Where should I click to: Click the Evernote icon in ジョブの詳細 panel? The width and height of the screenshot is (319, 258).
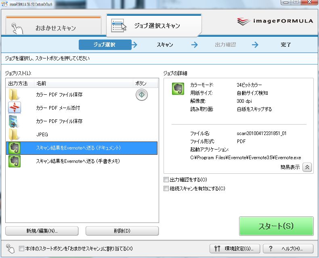pos(178,89)
